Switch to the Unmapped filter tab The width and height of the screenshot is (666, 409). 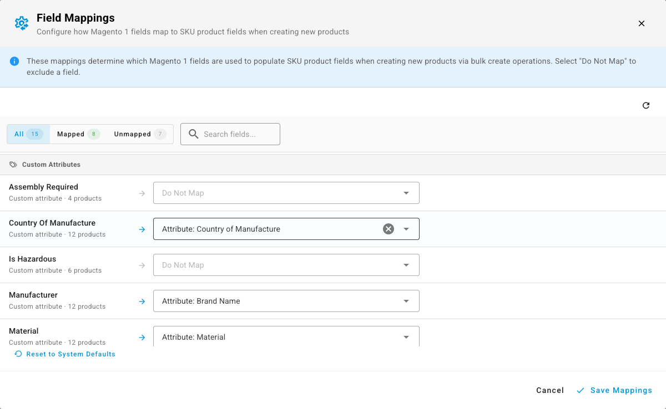(x=140, y=134)
